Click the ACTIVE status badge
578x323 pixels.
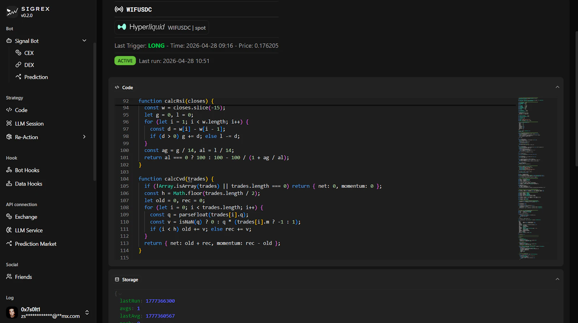click(125, 61)
